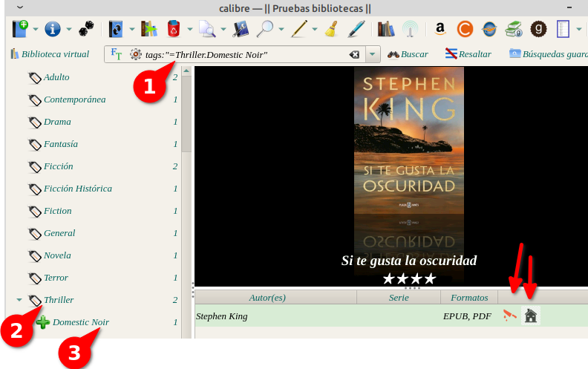The width and height of the screenshot is (588, 369).
Task: Click the document list toolbar icon
Action: 563,29
